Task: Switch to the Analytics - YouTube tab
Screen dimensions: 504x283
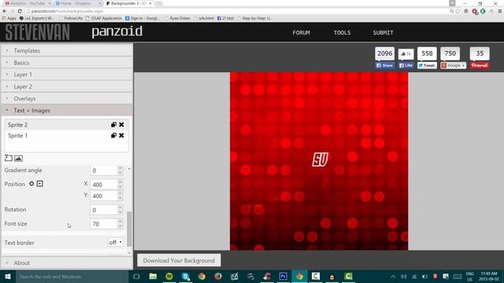Action: [x=28, y=3]
